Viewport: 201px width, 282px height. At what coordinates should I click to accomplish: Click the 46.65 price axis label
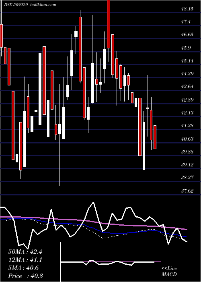click(187, 35)
